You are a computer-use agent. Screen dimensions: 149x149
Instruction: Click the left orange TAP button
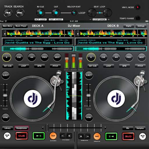[53, 136]
